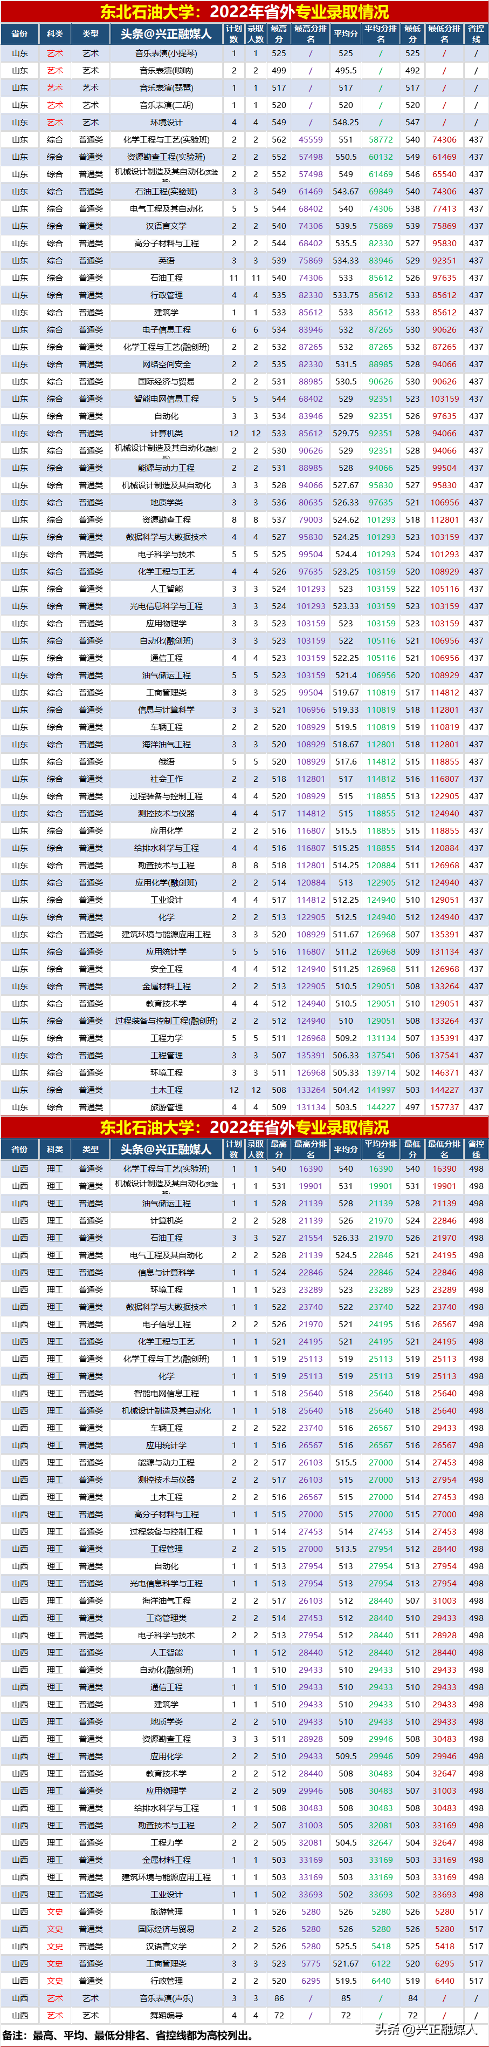Click average score 514.25
This screenshot has height=2047, width=489.
click(345, 866)
